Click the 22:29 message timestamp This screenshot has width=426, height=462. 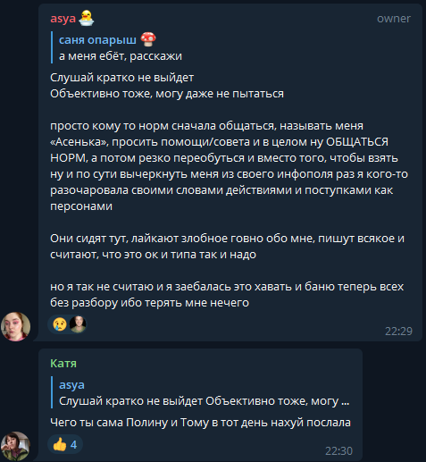(x=398, y=331)
